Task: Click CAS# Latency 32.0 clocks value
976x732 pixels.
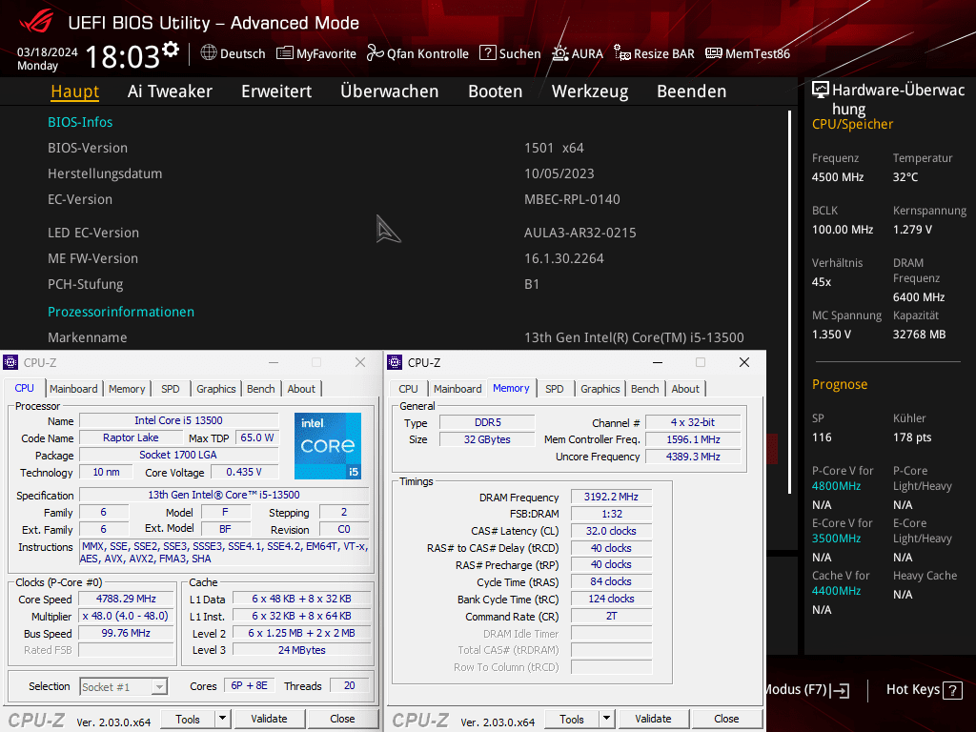Action: point(611,531)
